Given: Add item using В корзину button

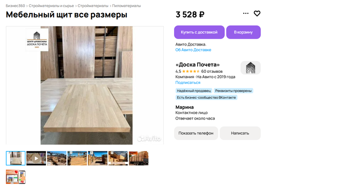Looking at the screenshot, I should pyautogui.click(x=243, y=32).
